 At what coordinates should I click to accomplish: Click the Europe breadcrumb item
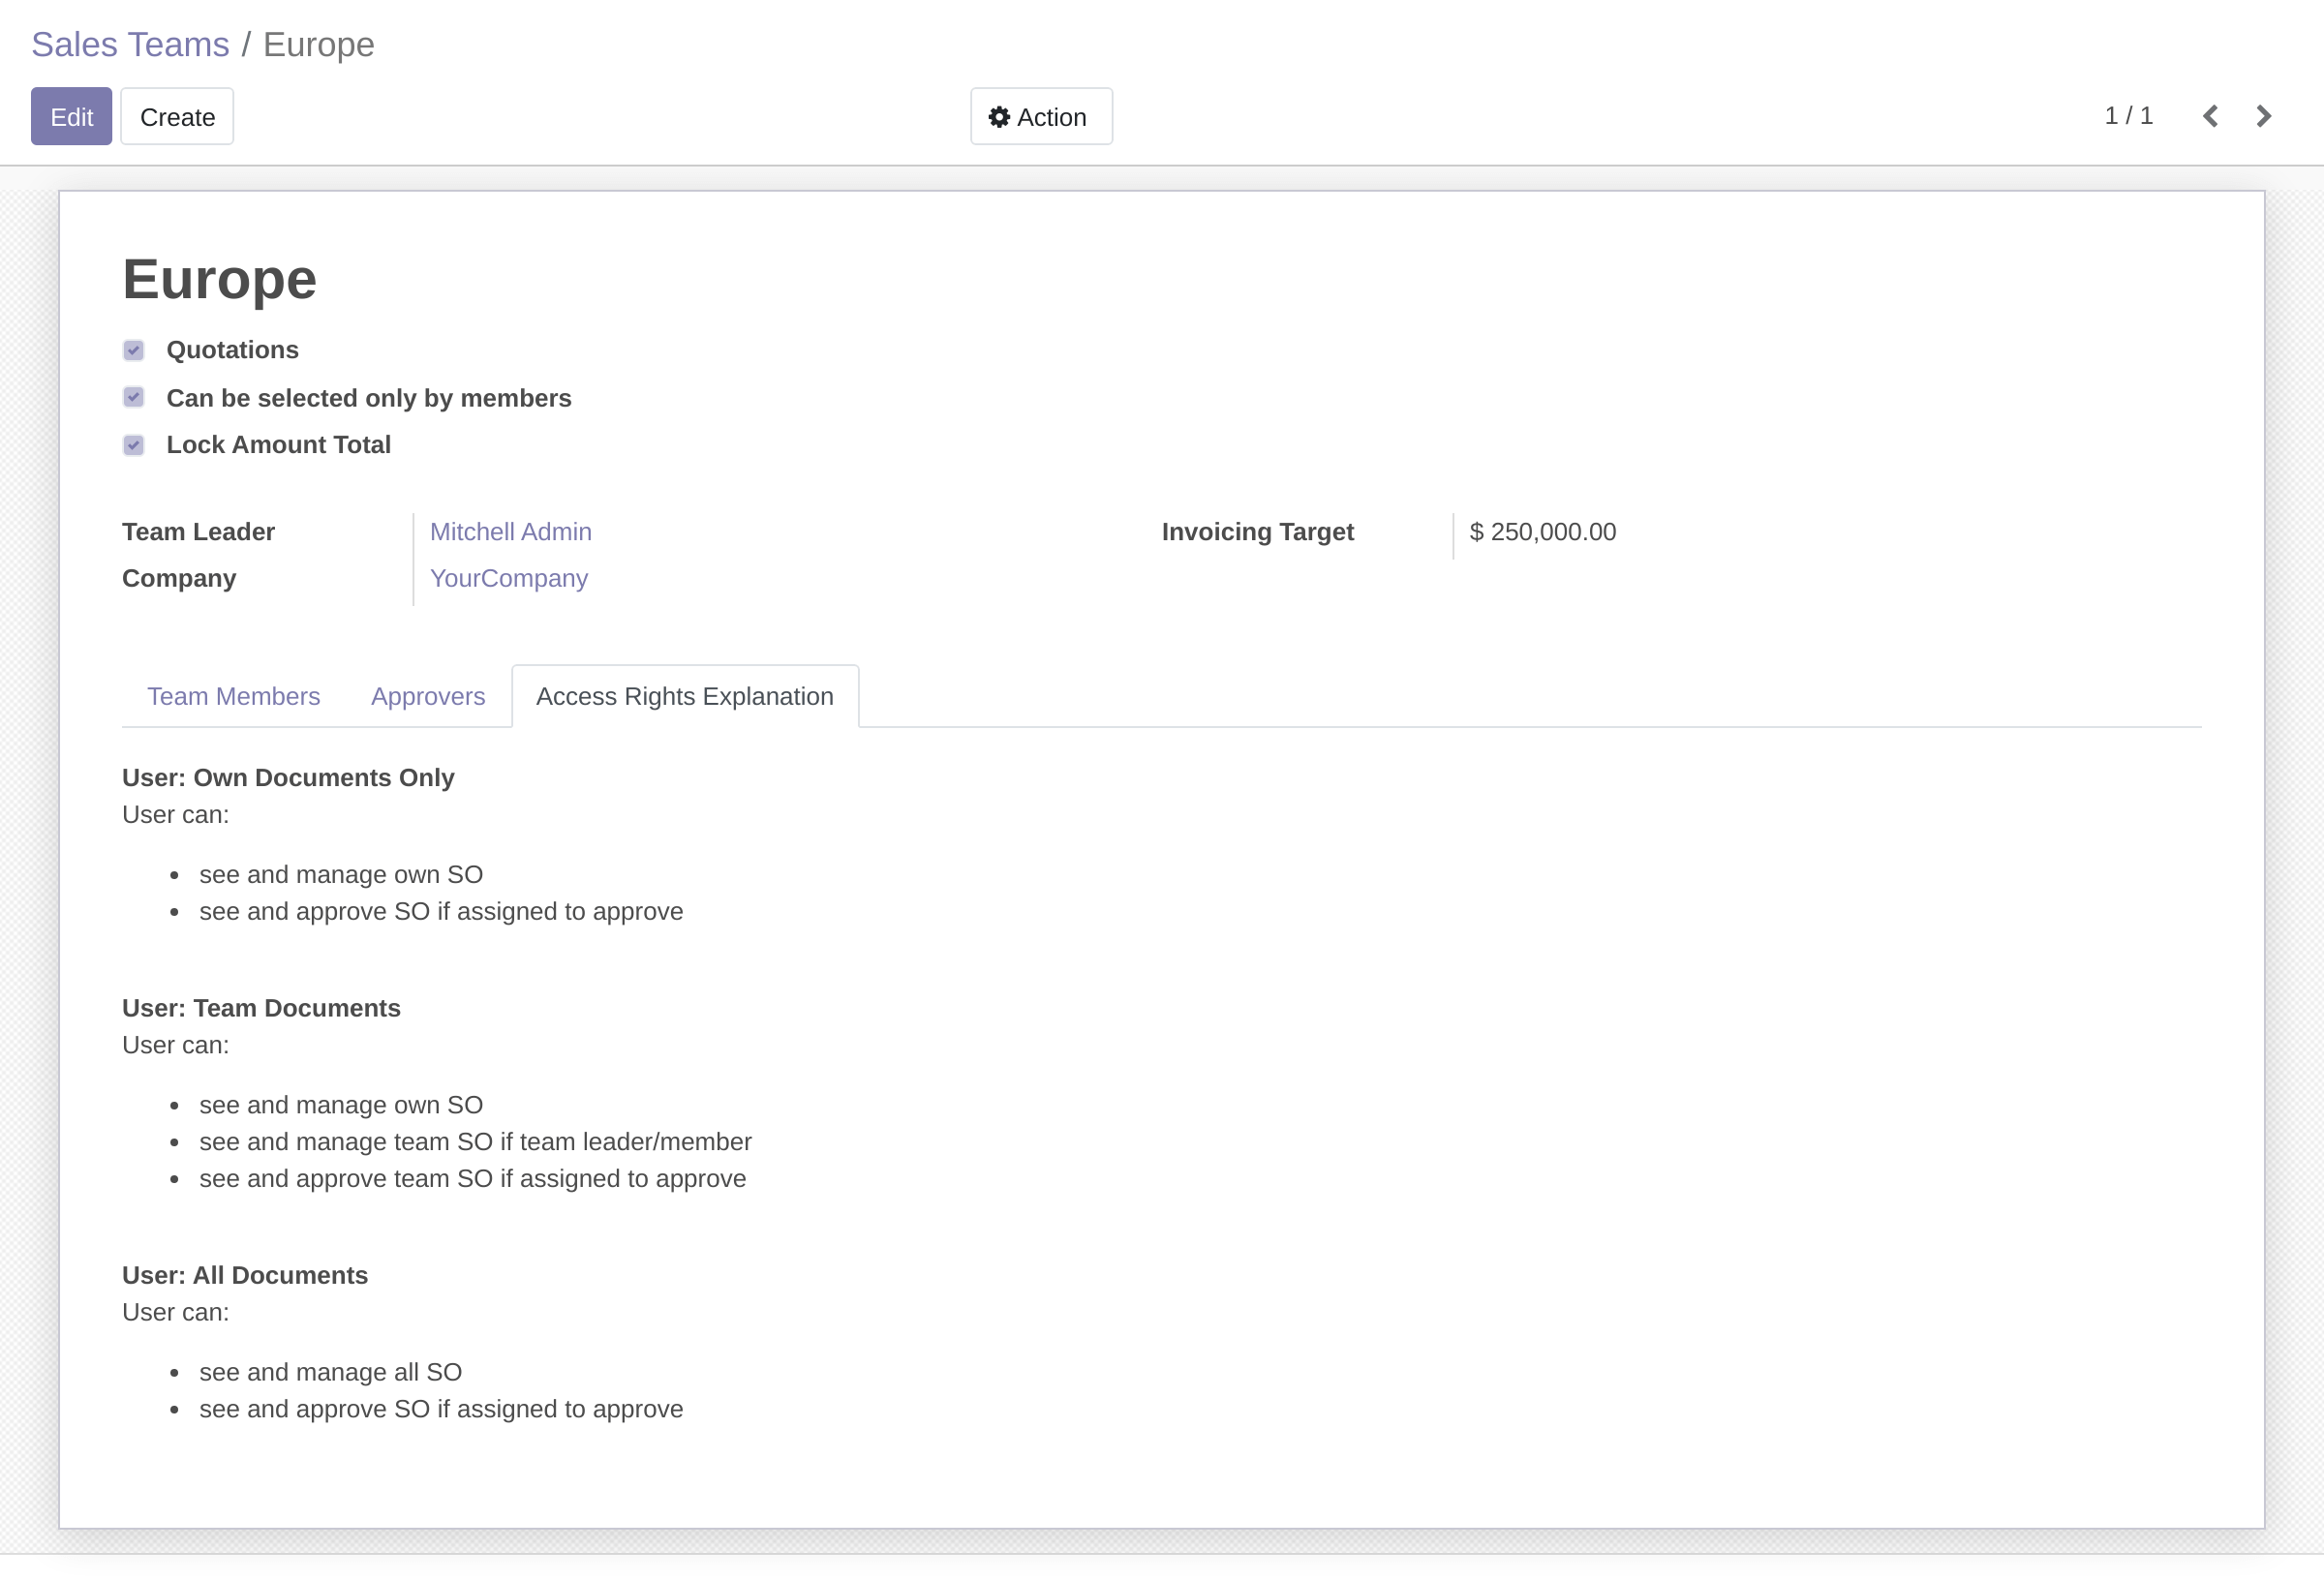pyautogui.click(x=318, y=44)
